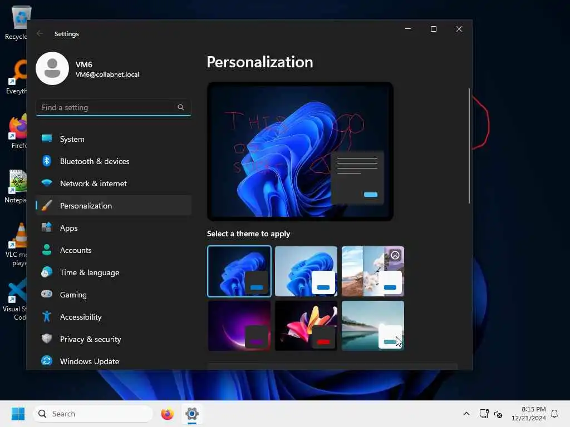Click the Settings window vertical scrollbar
This screenshot has width=570, height=427.
click(x=469, y=146)
